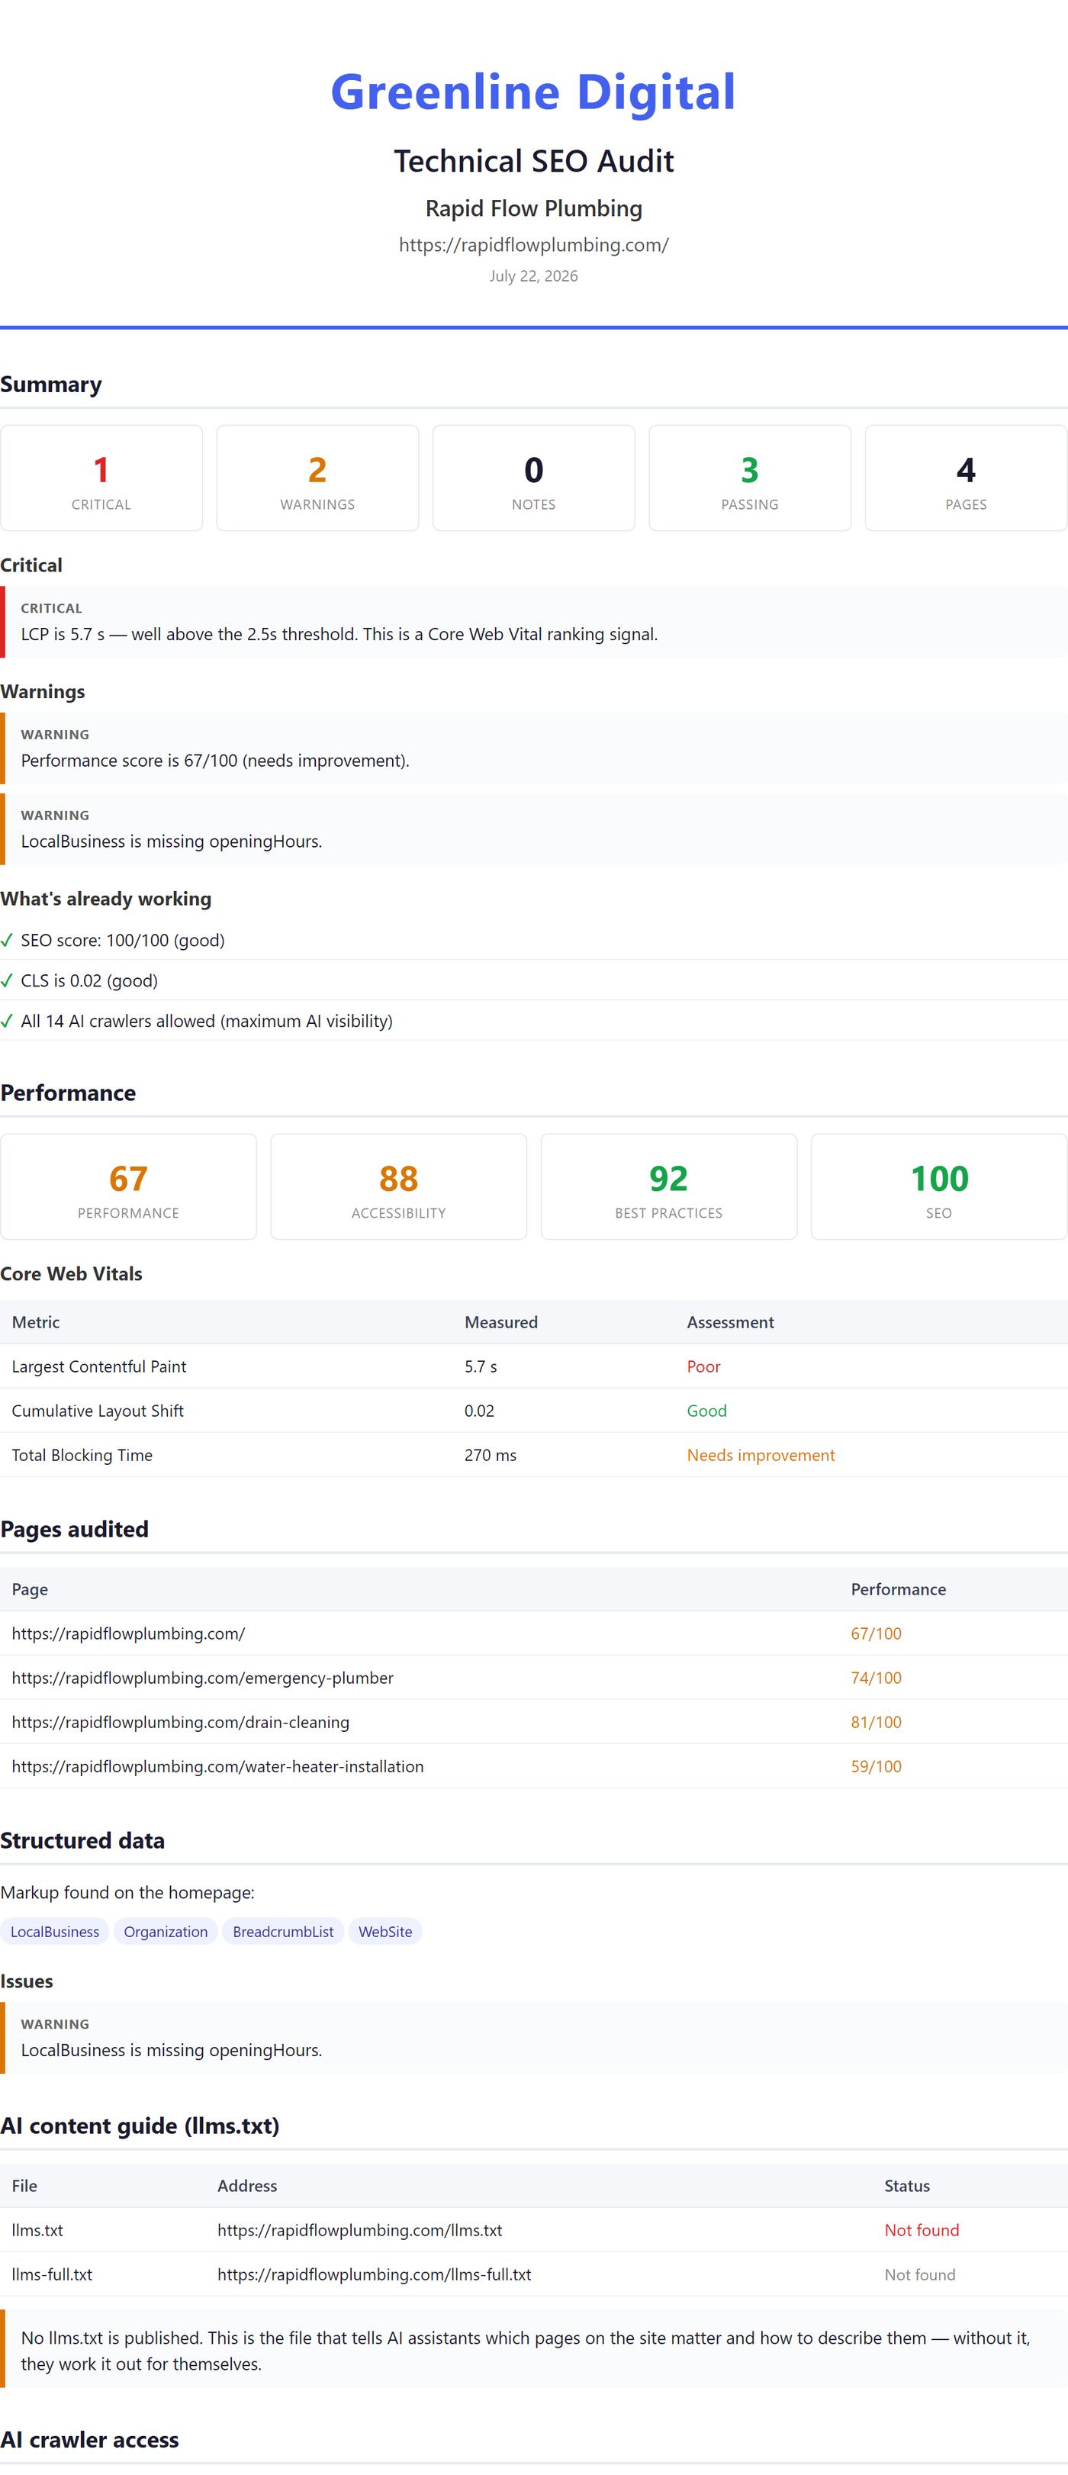Select the 67 Performance score card
This screenshot has width=1068, height=2475.
tap(129, 1186)
